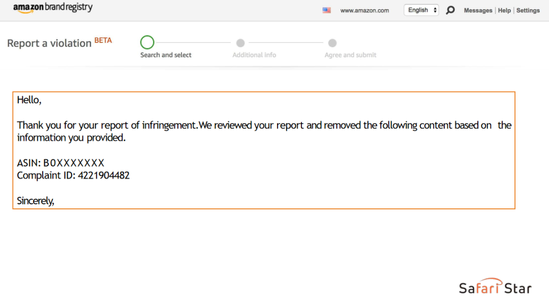The image size is (549, 308).
Task: Click the Safari Star logo
Action: pyautogui.click(x=495, y=287)
